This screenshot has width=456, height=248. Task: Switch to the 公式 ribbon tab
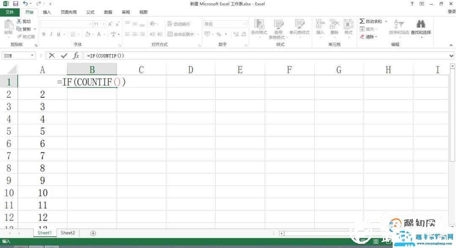pos(90,12)
